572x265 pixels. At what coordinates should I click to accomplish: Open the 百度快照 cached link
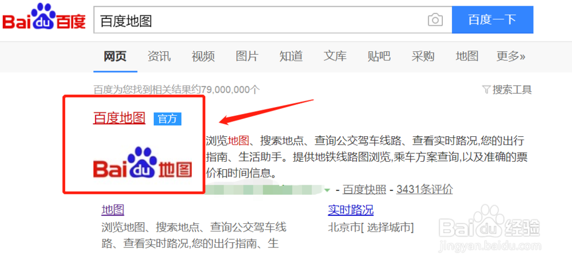pyautogui.click(x=364, y=189)
